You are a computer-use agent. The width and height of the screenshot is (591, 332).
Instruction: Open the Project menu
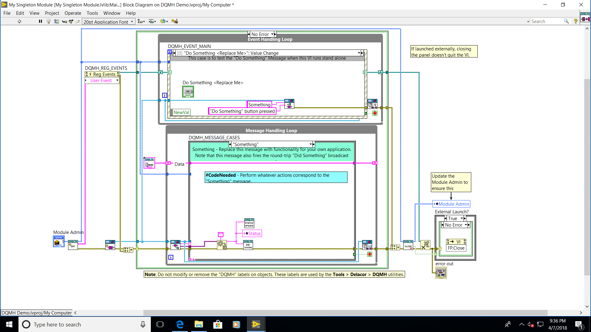[x=52, y=13]
